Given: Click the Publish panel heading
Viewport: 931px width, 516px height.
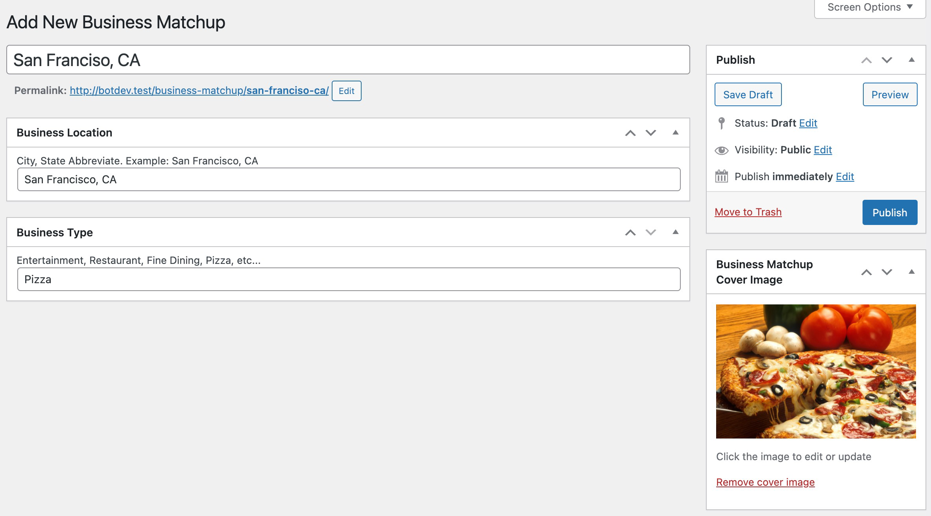Looking at the screenshot, I should tap(735, 60).
